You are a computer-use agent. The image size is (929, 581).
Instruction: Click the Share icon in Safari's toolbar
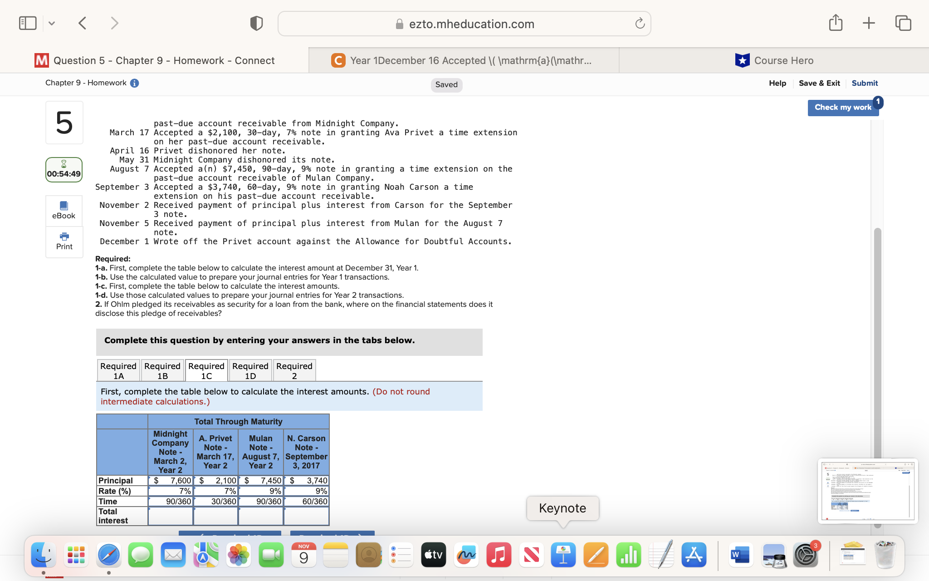(x=836, y=23)
